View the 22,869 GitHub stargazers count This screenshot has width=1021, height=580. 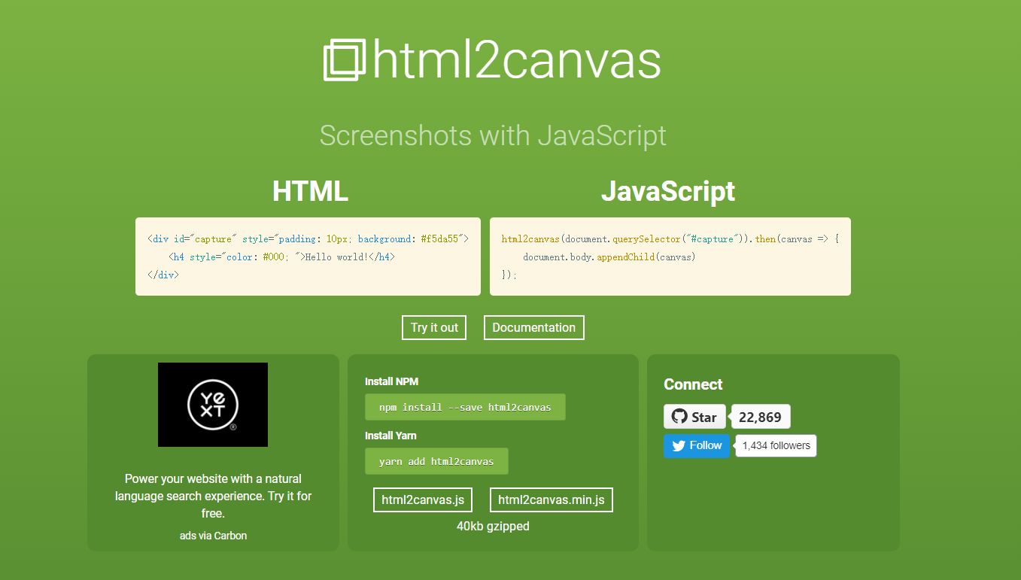[x=760, y=416]
